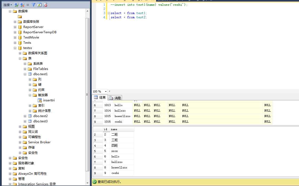
Task: Expand the dbo.test2 table node
Action: pos(25,116)
